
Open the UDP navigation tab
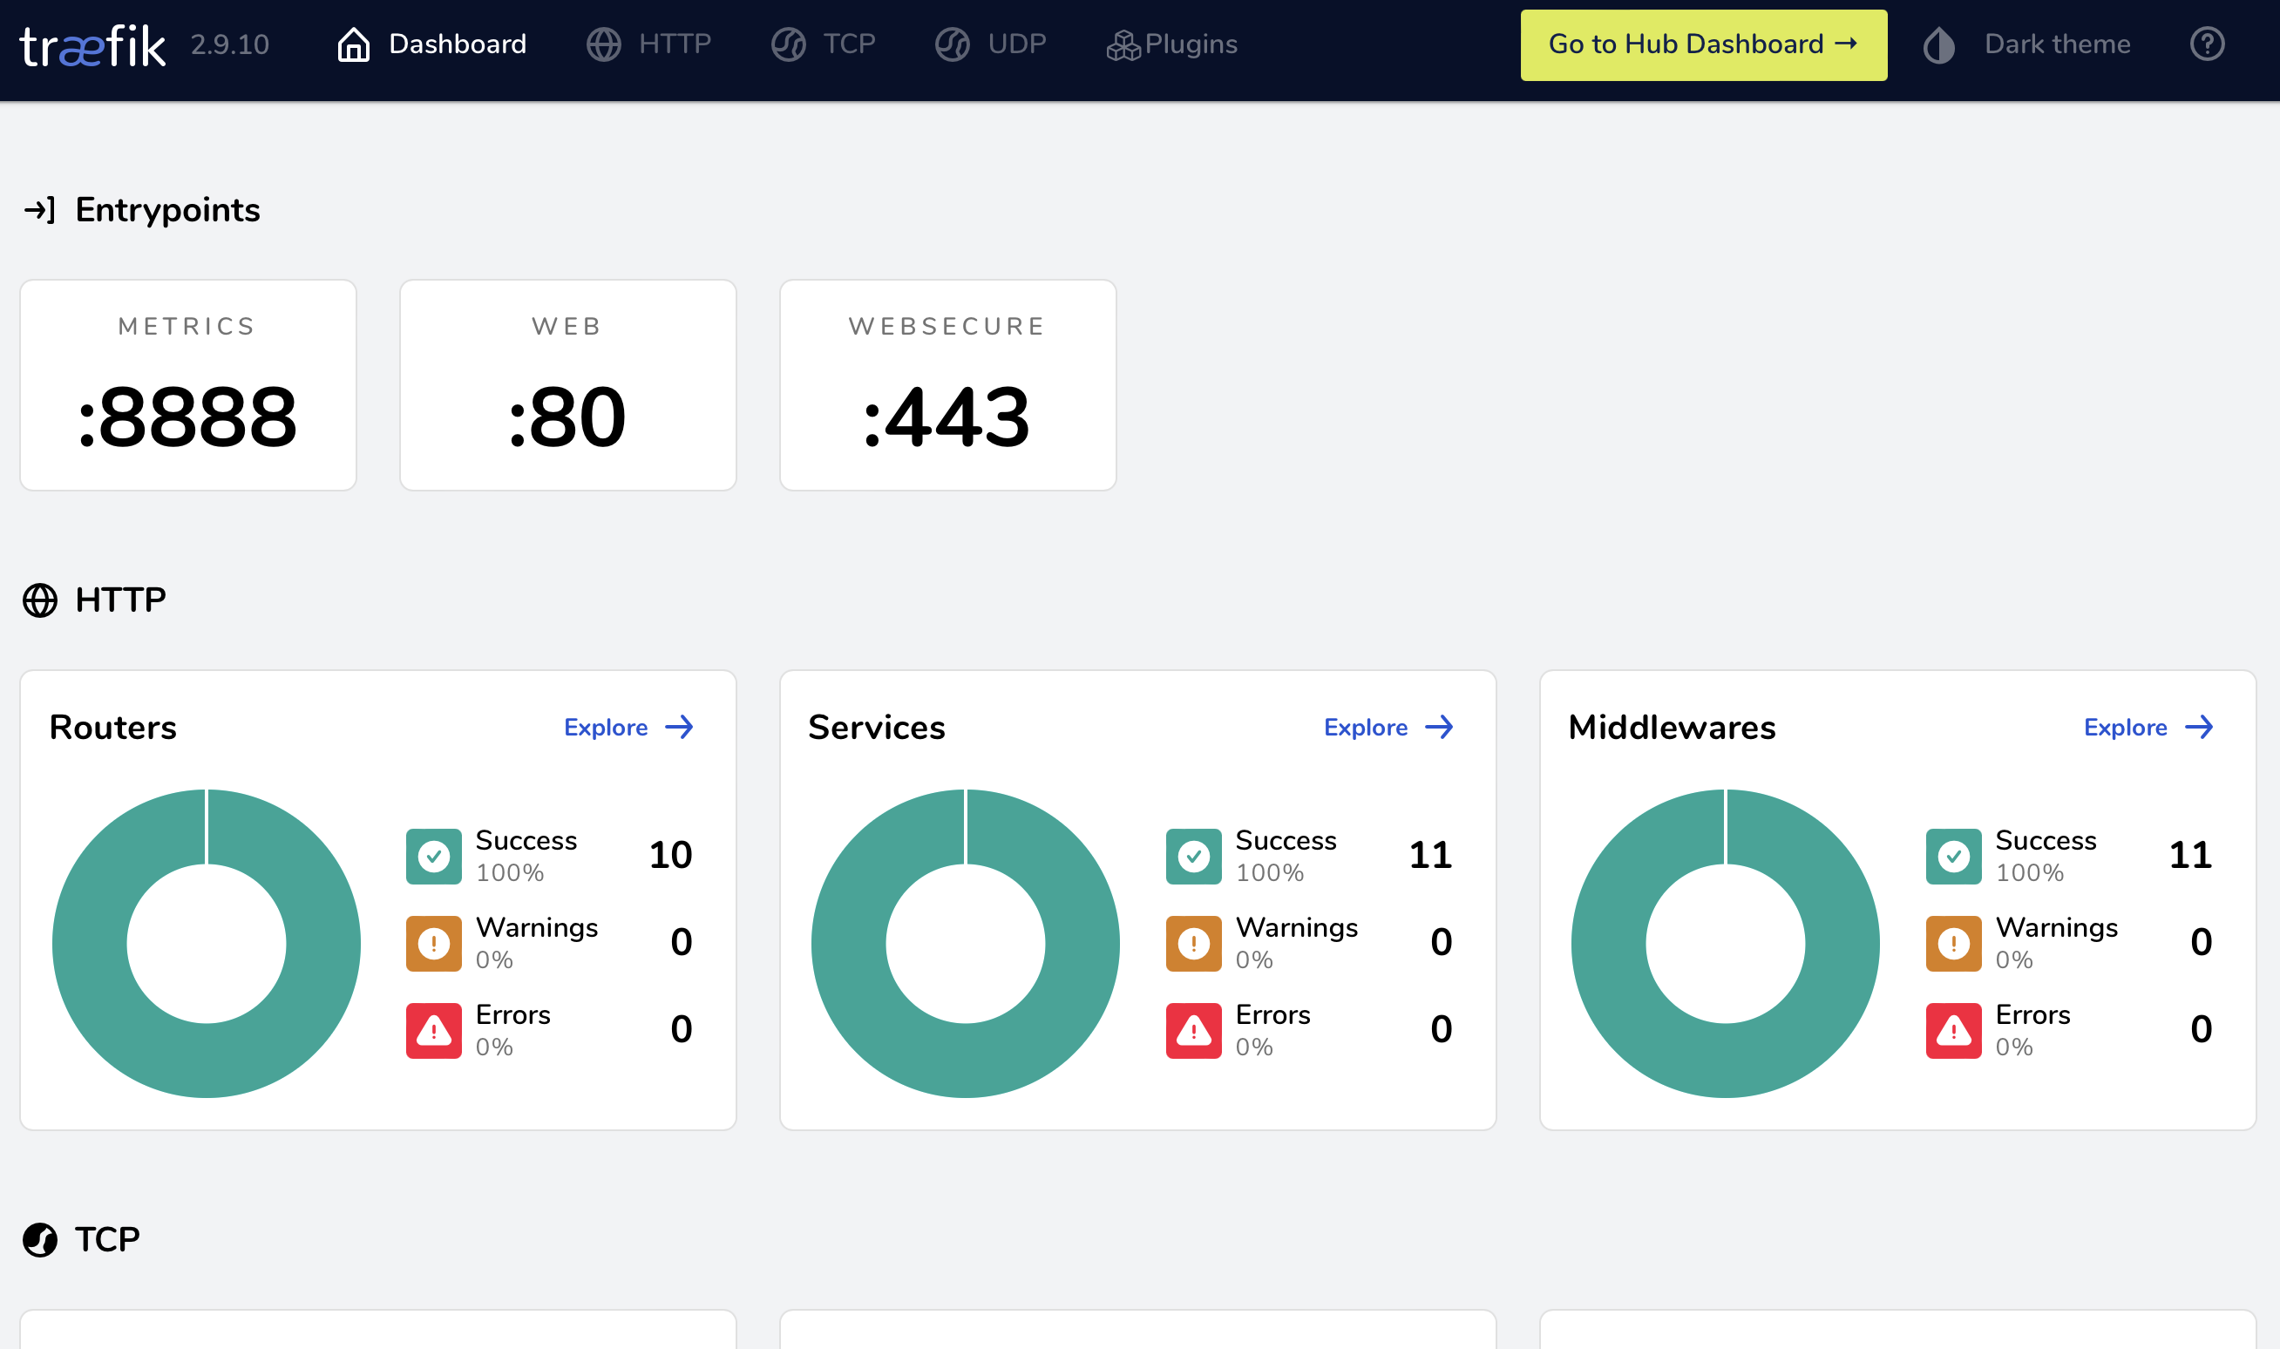tap(991, 44)
